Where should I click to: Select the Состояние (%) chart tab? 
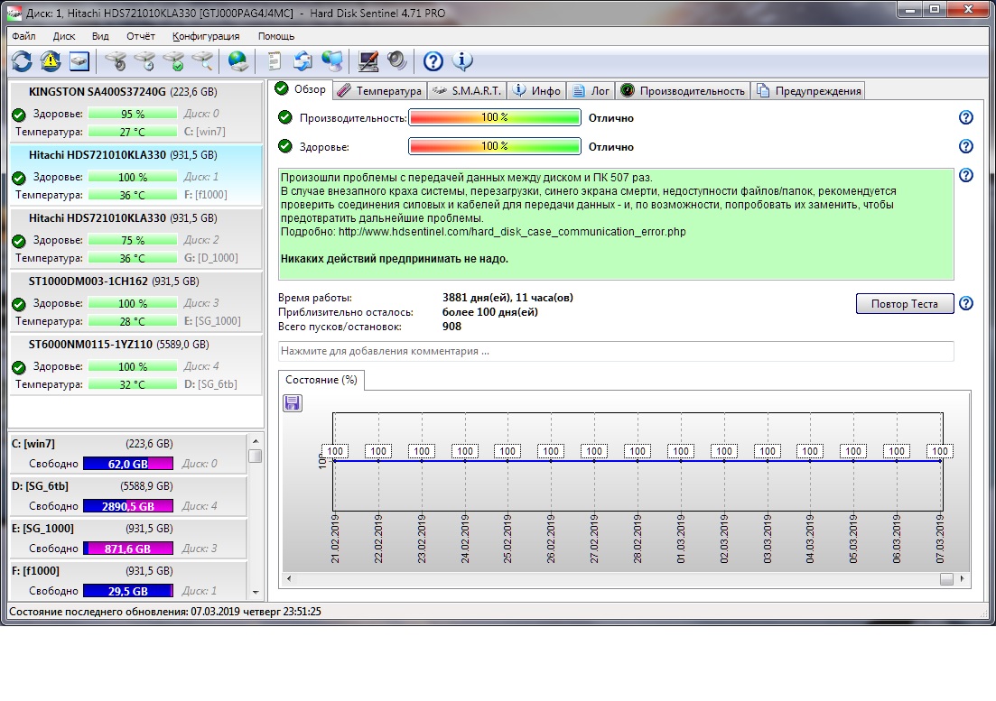click(x=321, y=379)
